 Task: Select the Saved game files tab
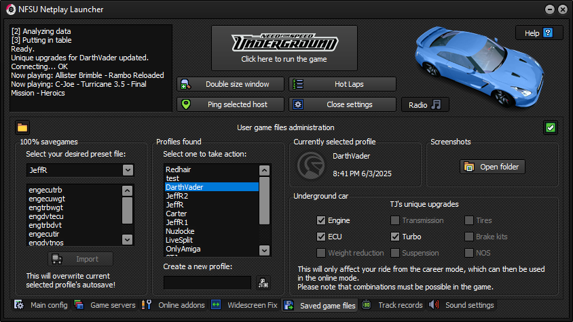320,306
